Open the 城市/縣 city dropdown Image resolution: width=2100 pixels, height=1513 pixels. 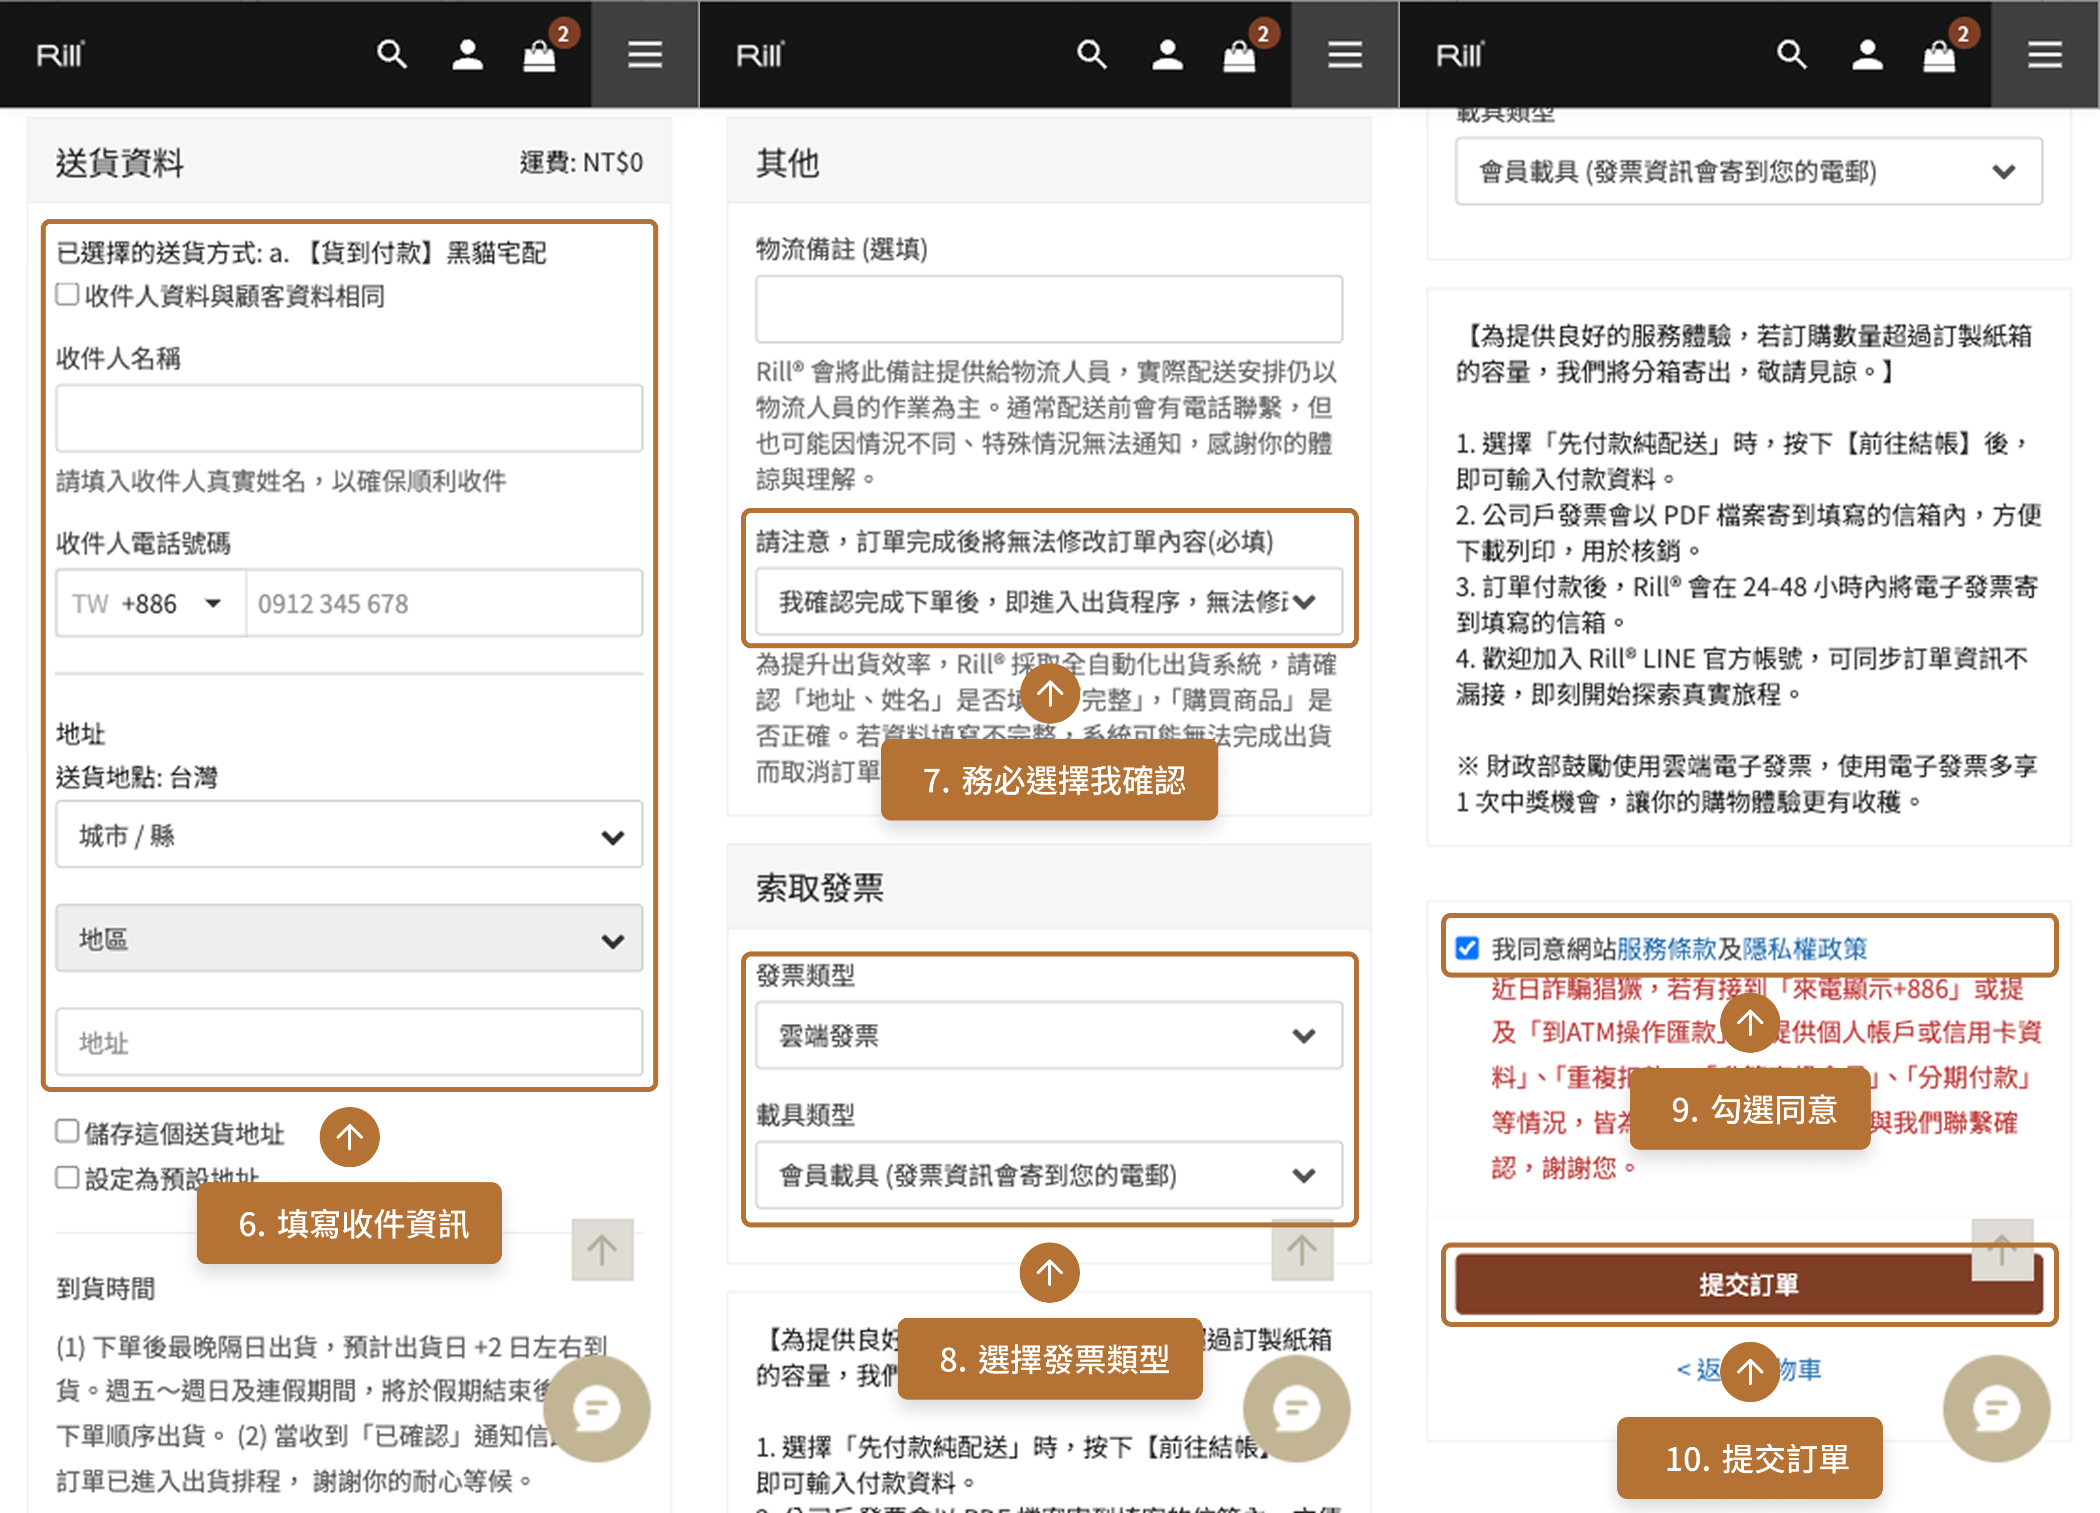click(349, 834)
